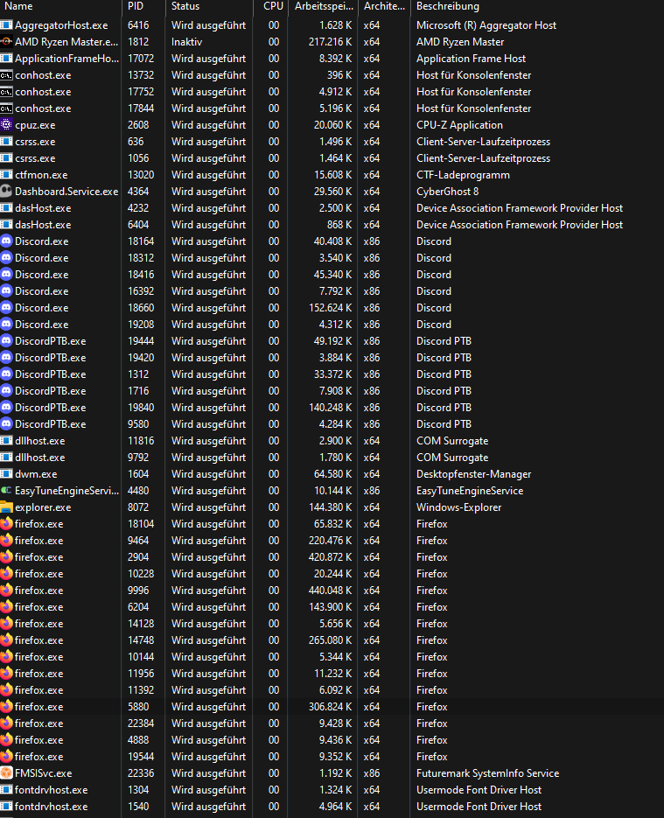Click the firefox.exe icon with PID 5880
Screen dimensions: 664x818
[x=6, y=707]
